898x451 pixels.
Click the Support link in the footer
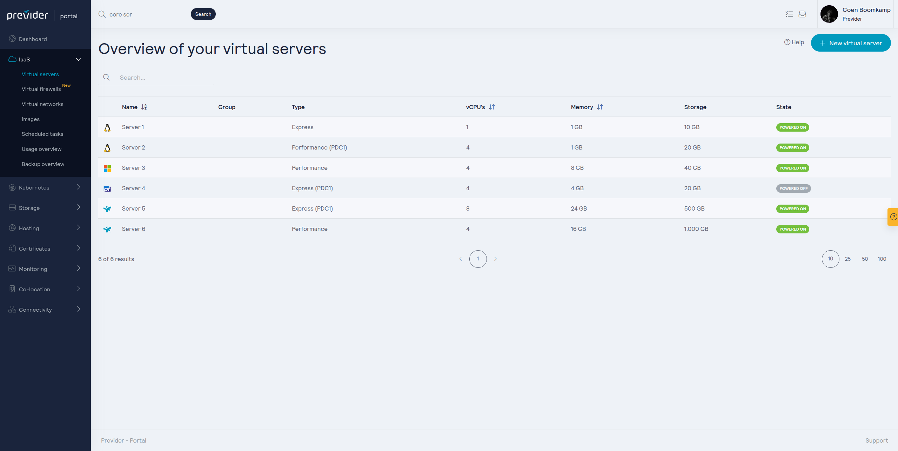click(x=876, y=440)
